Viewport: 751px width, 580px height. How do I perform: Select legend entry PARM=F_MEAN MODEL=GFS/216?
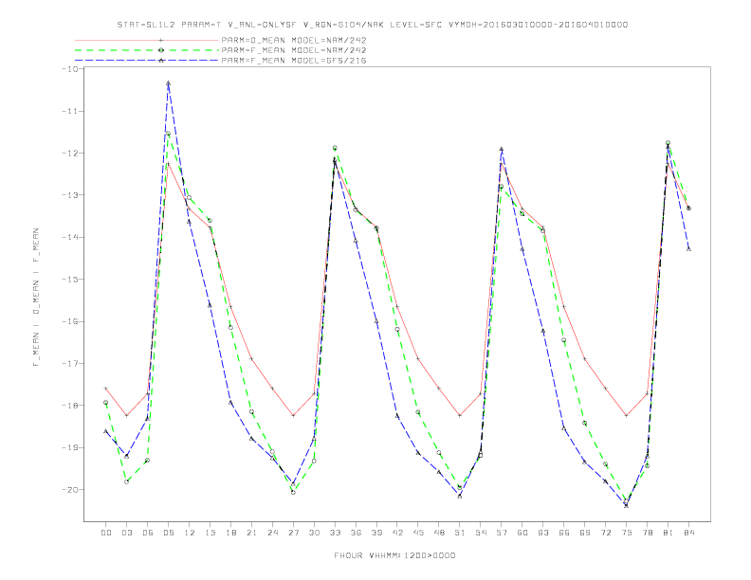[294, 61]
